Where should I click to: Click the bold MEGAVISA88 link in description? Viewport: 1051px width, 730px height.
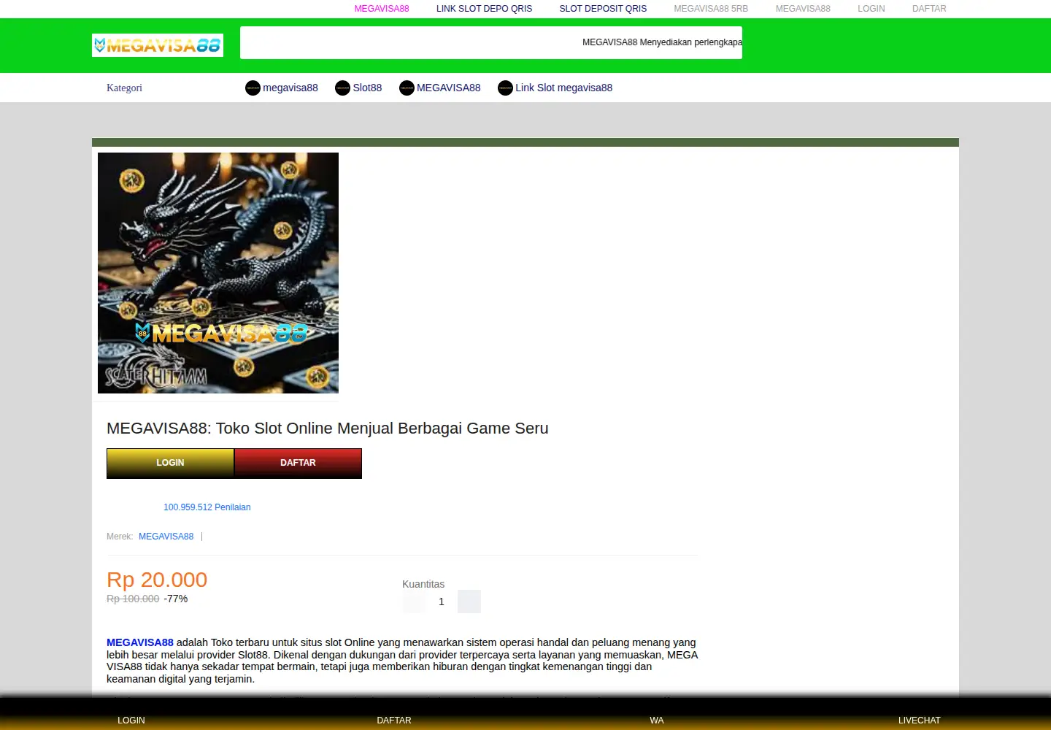coord(140,642)
